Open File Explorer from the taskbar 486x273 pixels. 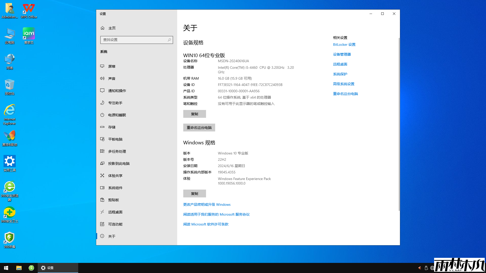pyautogui.click(x=18, y=268)
